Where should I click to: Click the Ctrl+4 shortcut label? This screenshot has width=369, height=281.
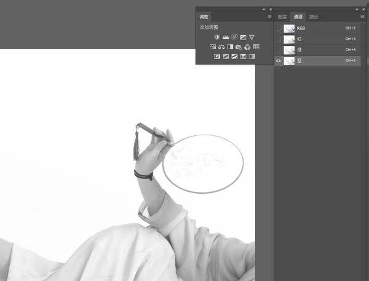click(x=350, y=50)
